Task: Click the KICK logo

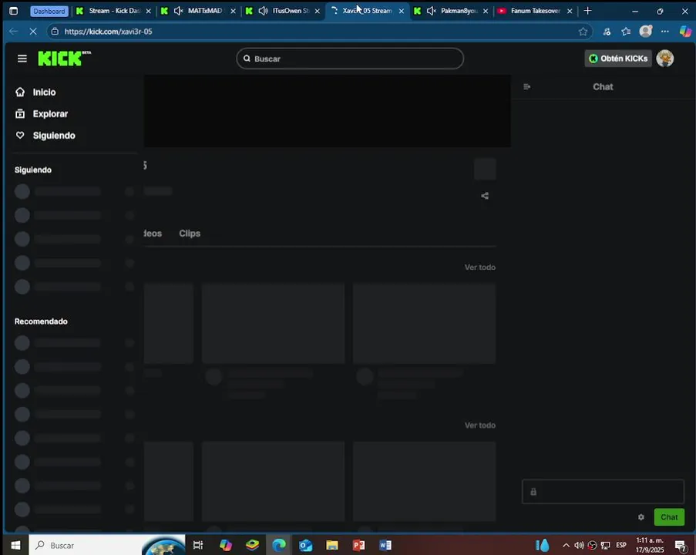Action: pyautogui.click(x=65, y=58)
